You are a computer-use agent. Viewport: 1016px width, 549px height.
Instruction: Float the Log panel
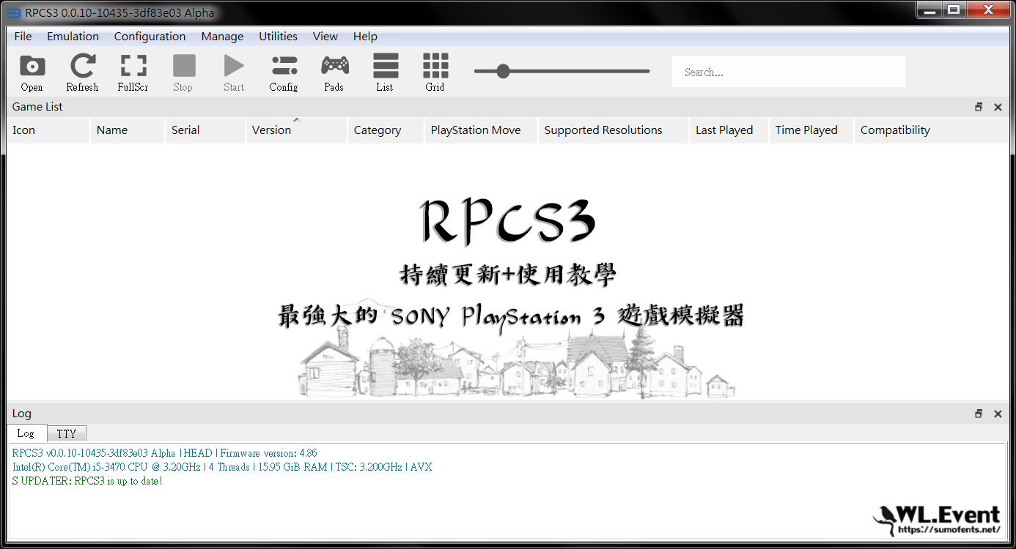pyautogui.click(x=979, y=414)
